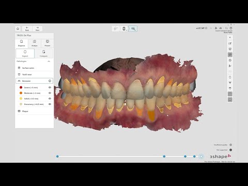Select first timeline scan marker
Image resolution: width=248 pixels, height=186 pixels.
(57, 157)
